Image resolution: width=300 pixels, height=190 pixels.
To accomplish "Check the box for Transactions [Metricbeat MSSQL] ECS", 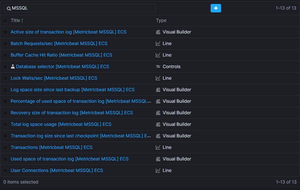I will click(x=5, y=147).
